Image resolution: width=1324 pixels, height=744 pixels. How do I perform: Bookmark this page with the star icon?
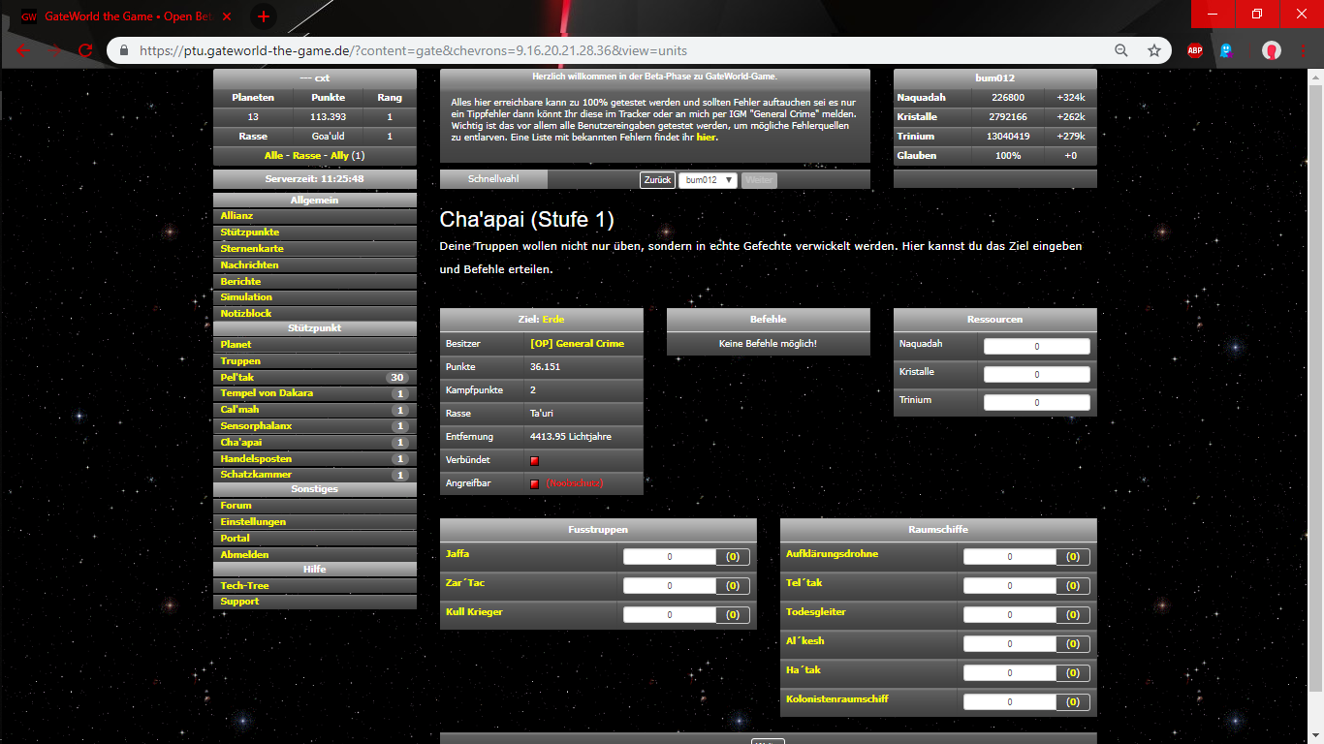[x=1153, y=50]
